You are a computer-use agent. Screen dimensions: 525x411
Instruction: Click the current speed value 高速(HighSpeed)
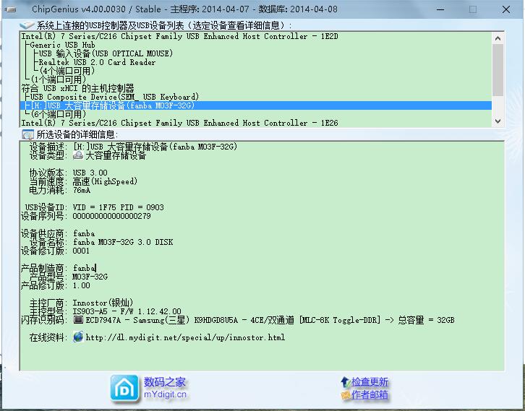[105, 181]
